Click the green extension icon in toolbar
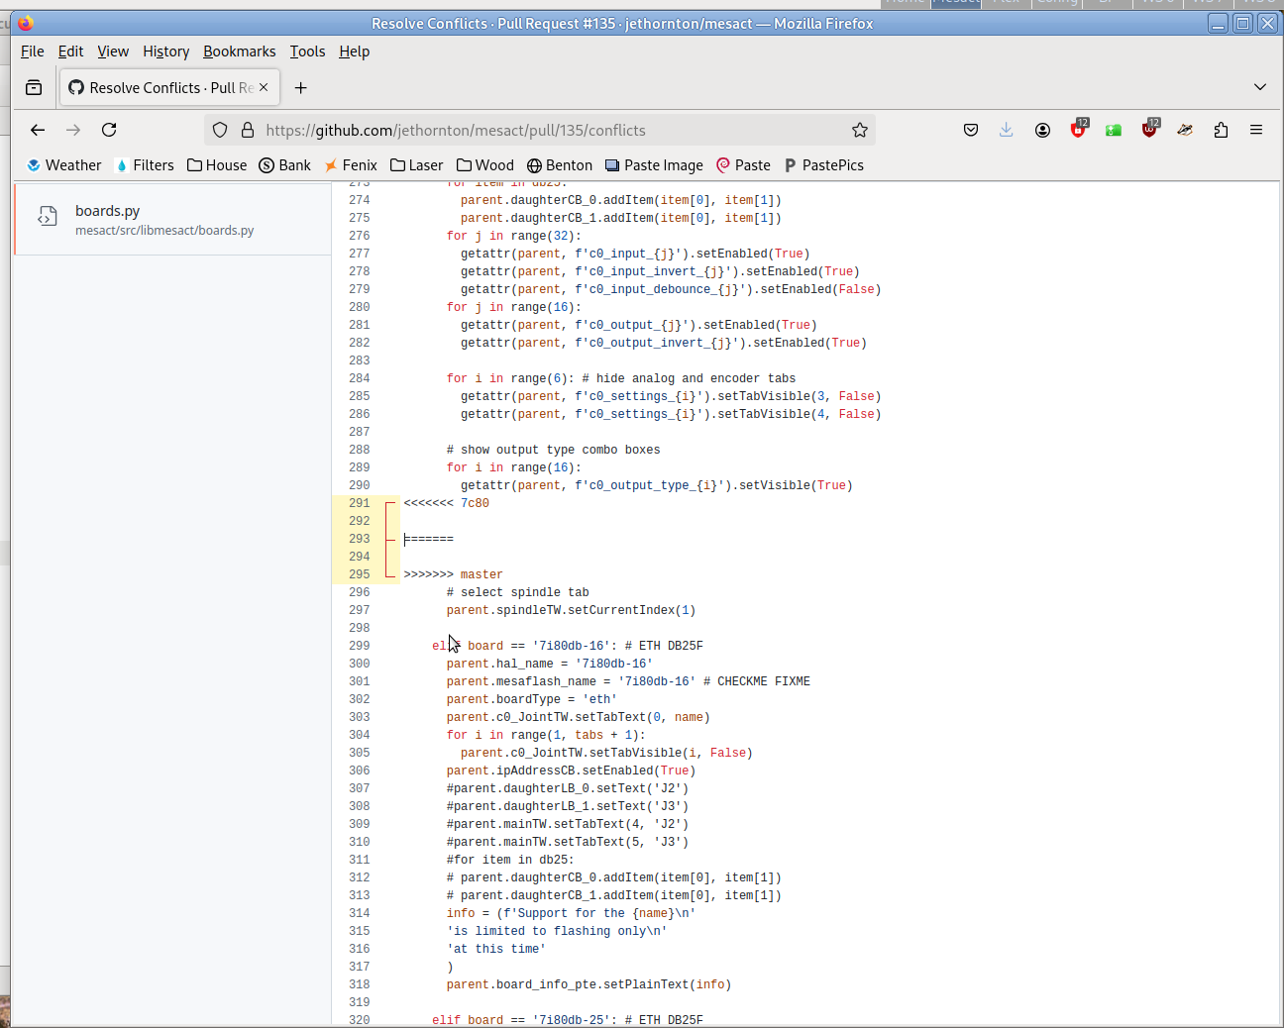Viewport: 1284px width, 1028px height. pos(1114,130)
